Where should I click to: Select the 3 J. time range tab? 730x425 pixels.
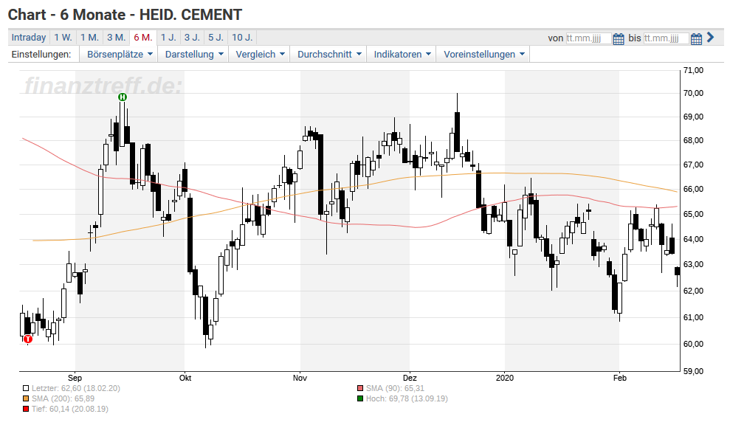(x=192, y=37)
